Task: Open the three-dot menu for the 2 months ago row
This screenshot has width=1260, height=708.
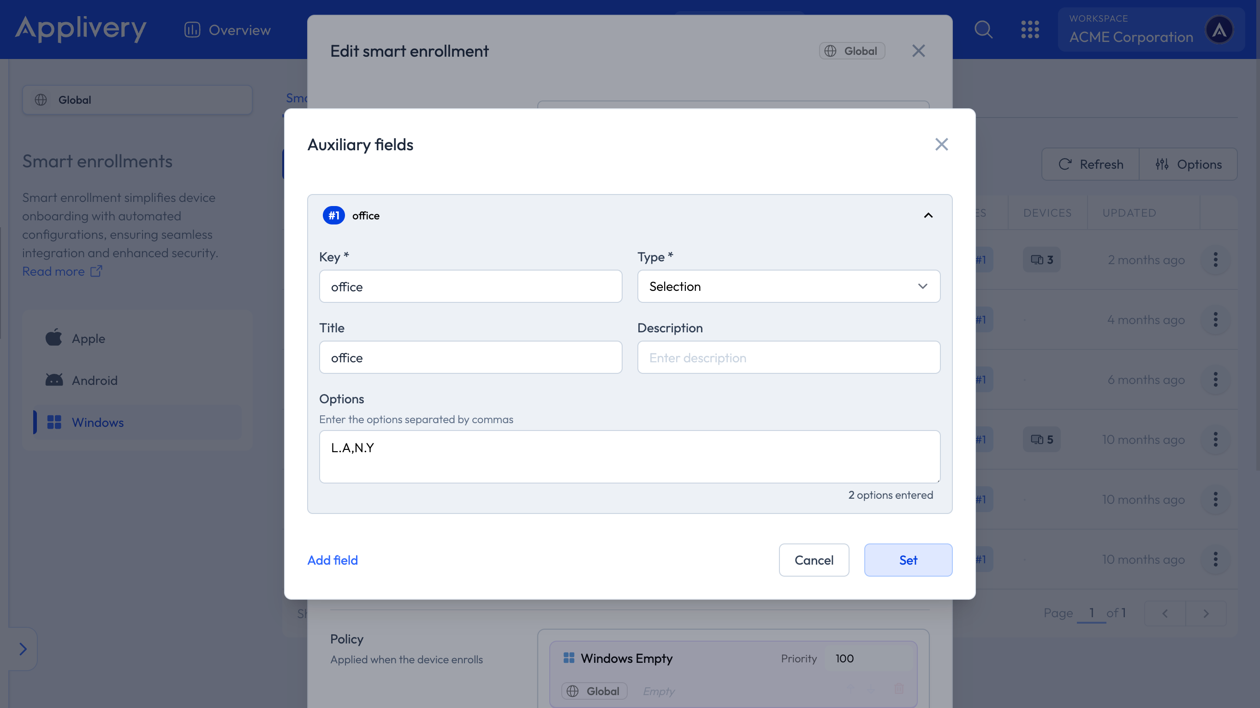Action: click(1215, 260)
